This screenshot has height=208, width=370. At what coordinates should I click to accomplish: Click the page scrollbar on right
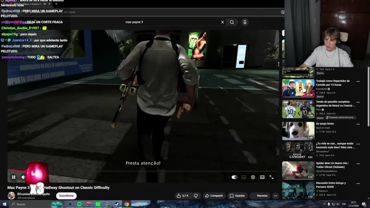(x=368, y=97)
